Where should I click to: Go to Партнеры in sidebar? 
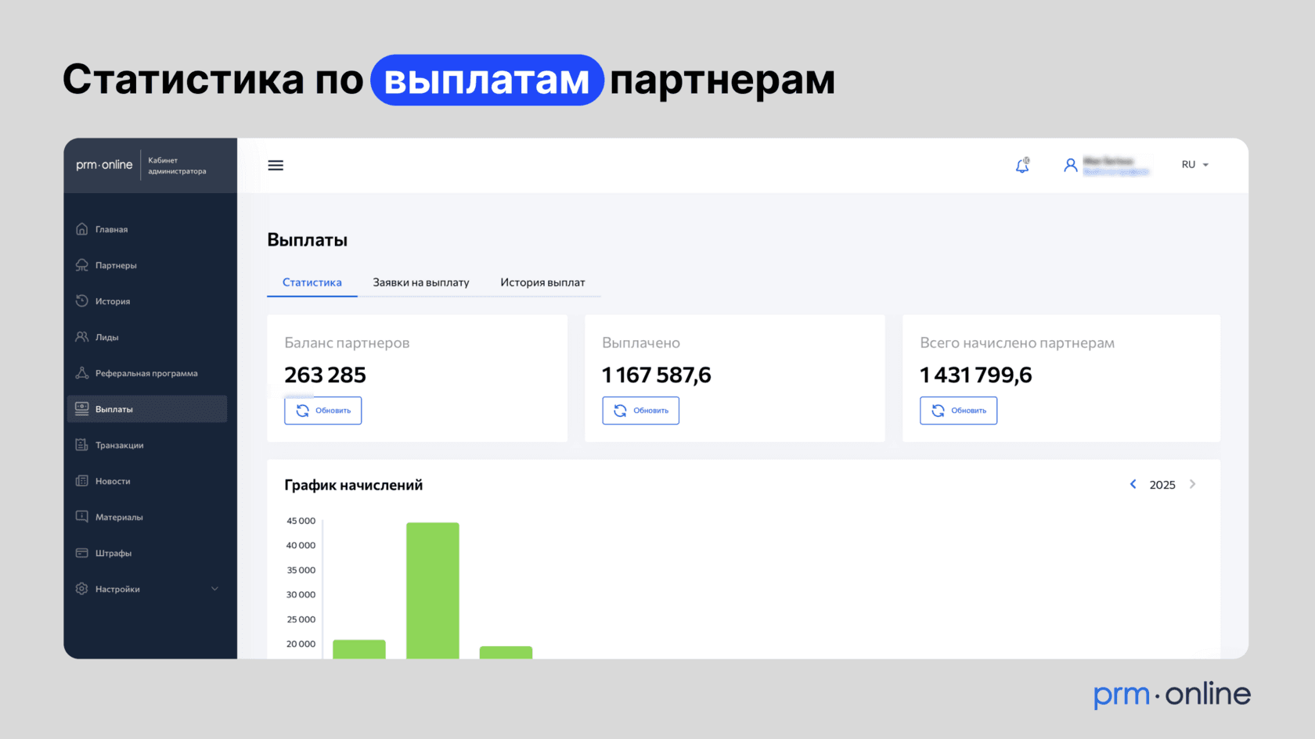click(x=116, y=266)
